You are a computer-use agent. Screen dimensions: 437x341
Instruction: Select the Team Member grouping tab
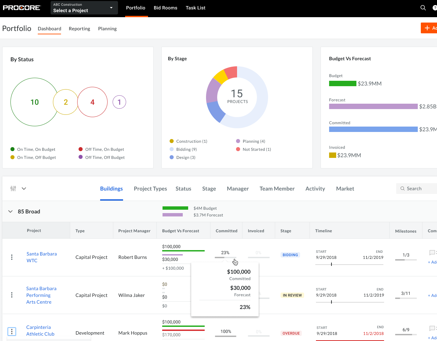tap(277, 189)
